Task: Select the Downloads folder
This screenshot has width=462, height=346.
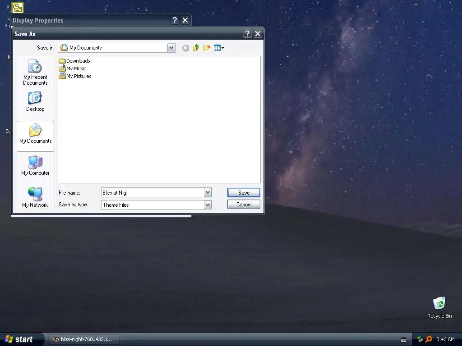Action: pos(74,61)
